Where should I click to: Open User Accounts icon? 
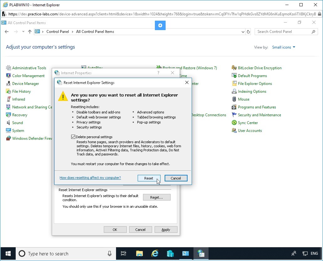click(x=234, y=130)
